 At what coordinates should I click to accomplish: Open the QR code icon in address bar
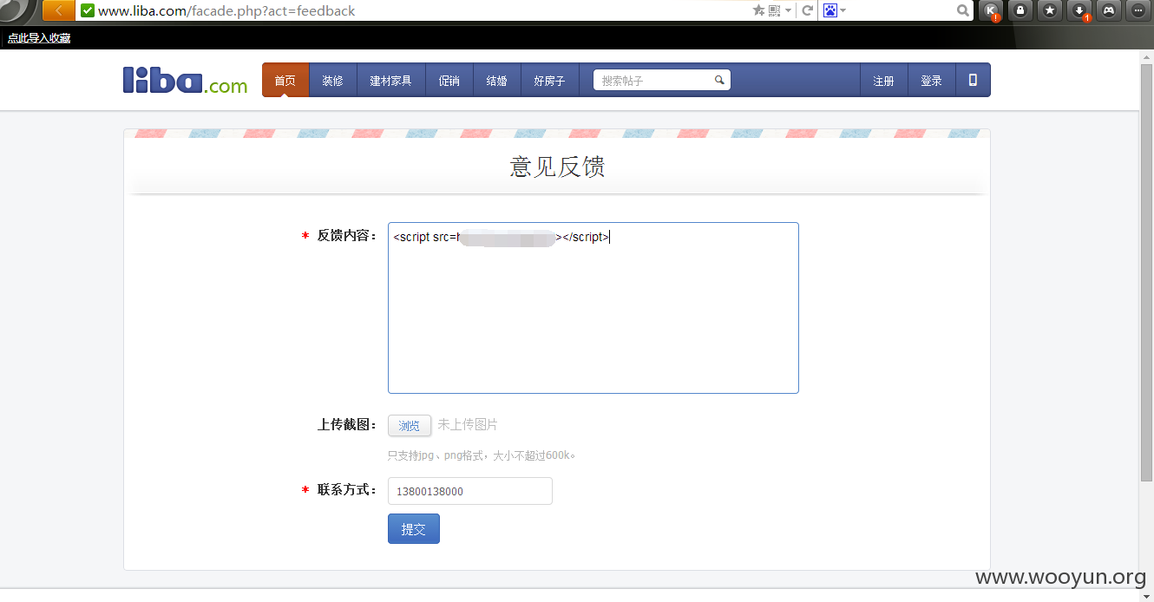[774, 10]
